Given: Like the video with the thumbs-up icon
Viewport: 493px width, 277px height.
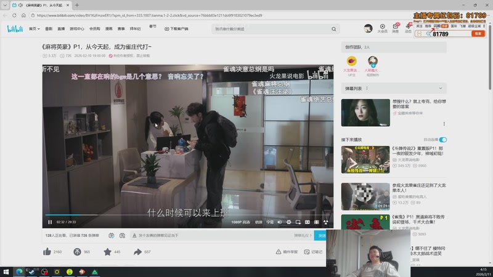Looking at the screenshot, I should (x=47, y=252).
